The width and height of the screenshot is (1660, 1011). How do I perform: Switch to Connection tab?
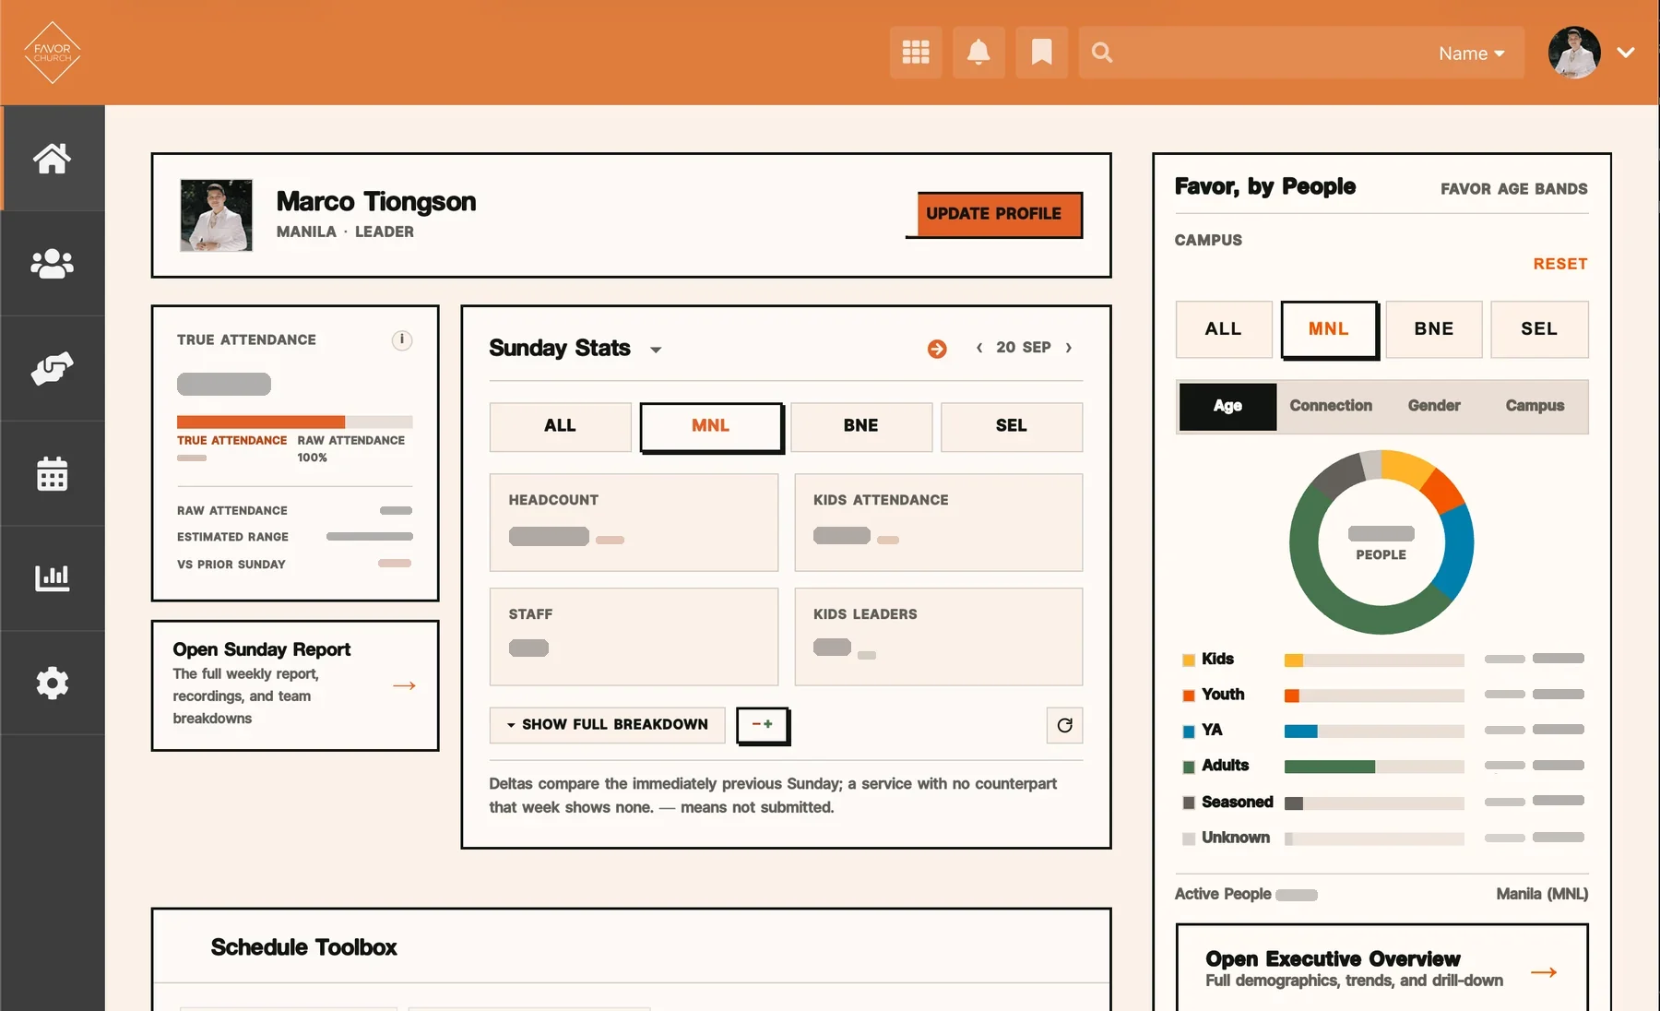pyautogui.click(x=1331, y=406)
